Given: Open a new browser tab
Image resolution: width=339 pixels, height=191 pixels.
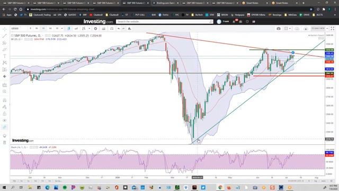Looking at the screenshot, I should (304, 3).
